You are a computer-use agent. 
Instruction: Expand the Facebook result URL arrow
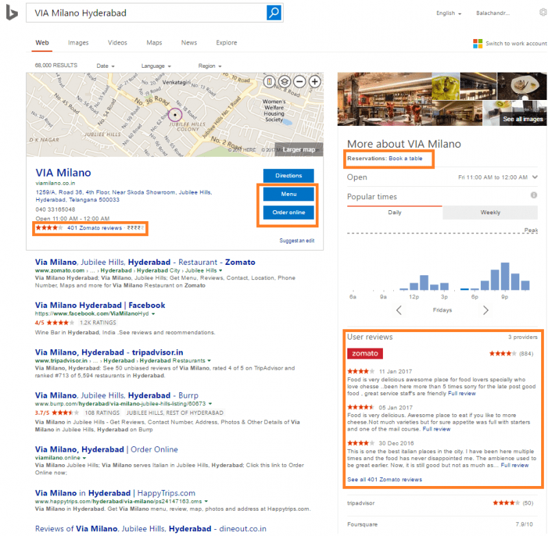tap(153, 314)
